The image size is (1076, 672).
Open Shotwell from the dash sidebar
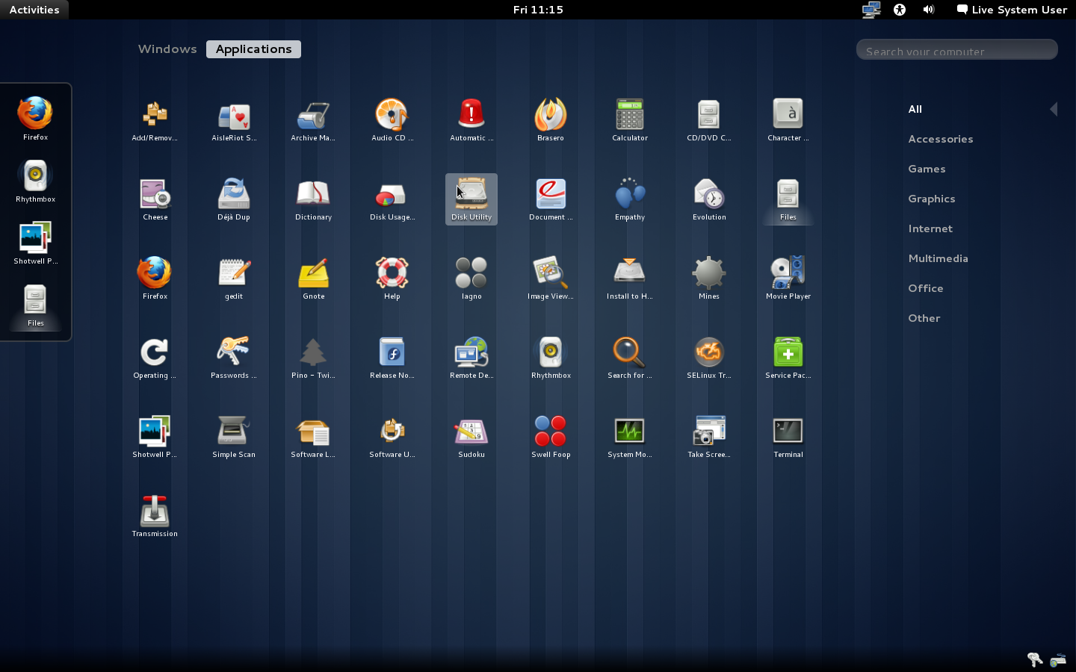(35, 242)
